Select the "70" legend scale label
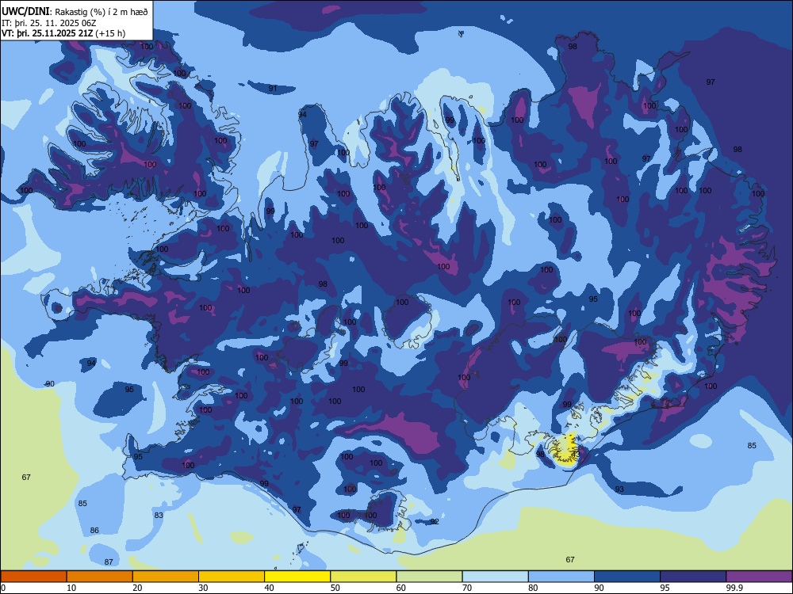Image resolution: width=793 pixels, height=594 pixels. click(467, 588)
